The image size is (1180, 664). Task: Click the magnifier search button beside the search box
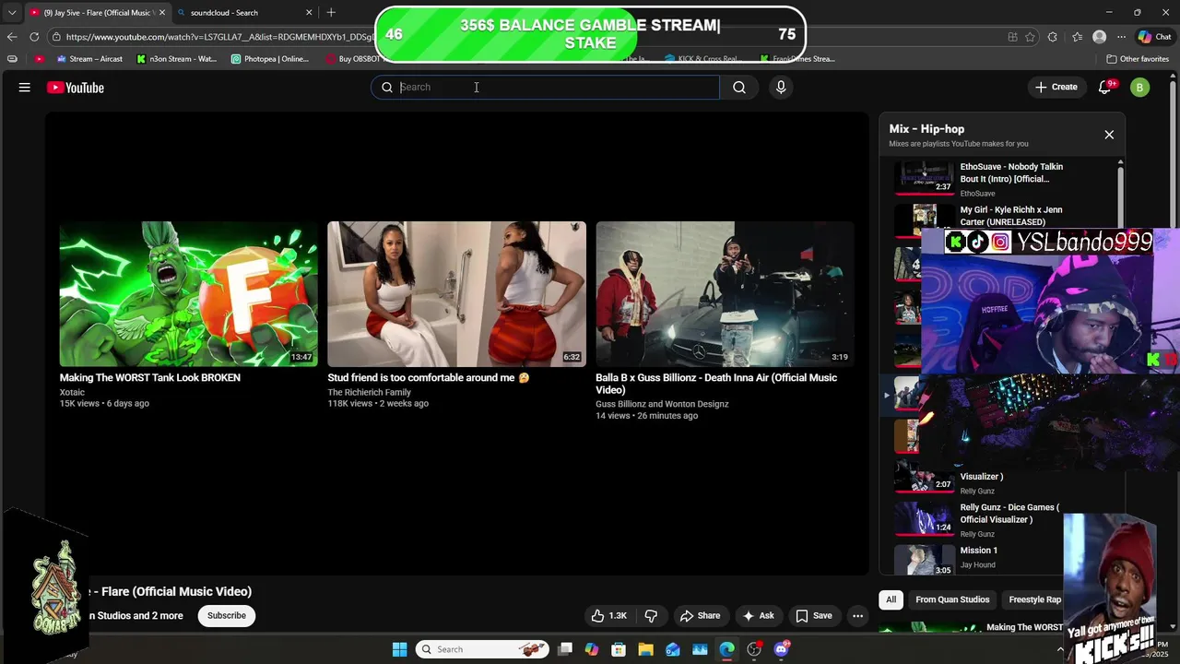[x=739, y=88]
